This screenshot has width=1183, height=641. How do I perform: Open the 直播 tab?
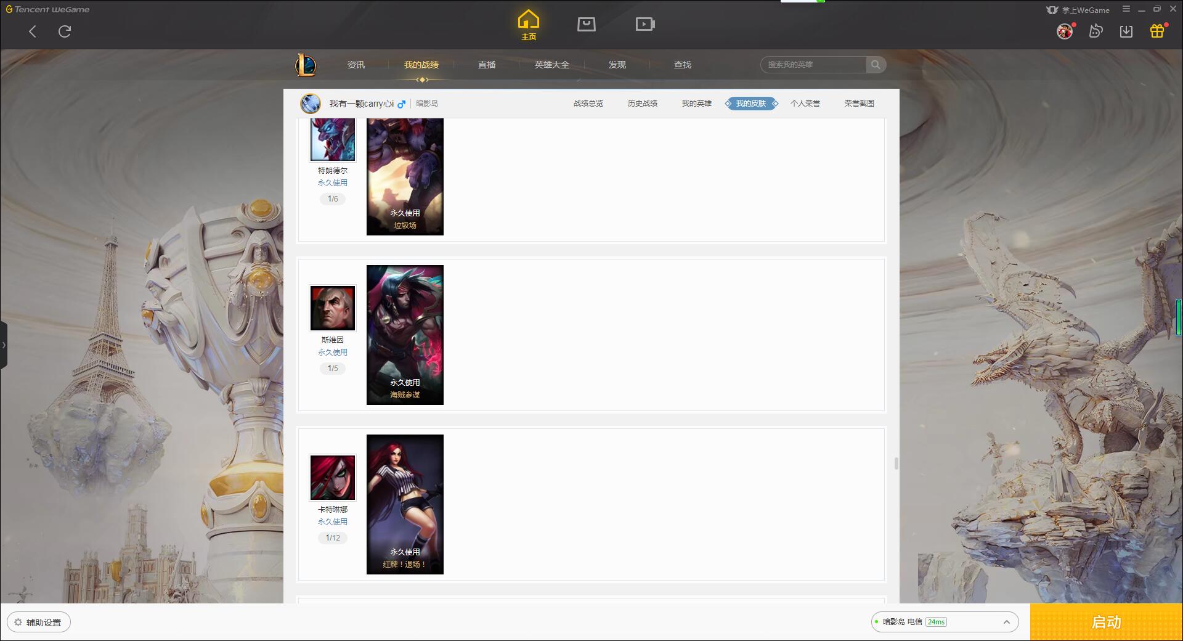[x=487, y=65]
